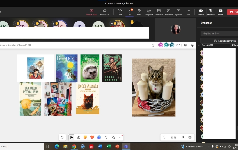Open the whiteboard share icon

click(186, 45)
